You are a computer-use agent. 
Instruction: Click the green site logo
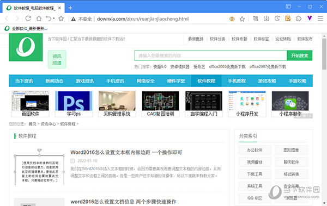(26, 47)
